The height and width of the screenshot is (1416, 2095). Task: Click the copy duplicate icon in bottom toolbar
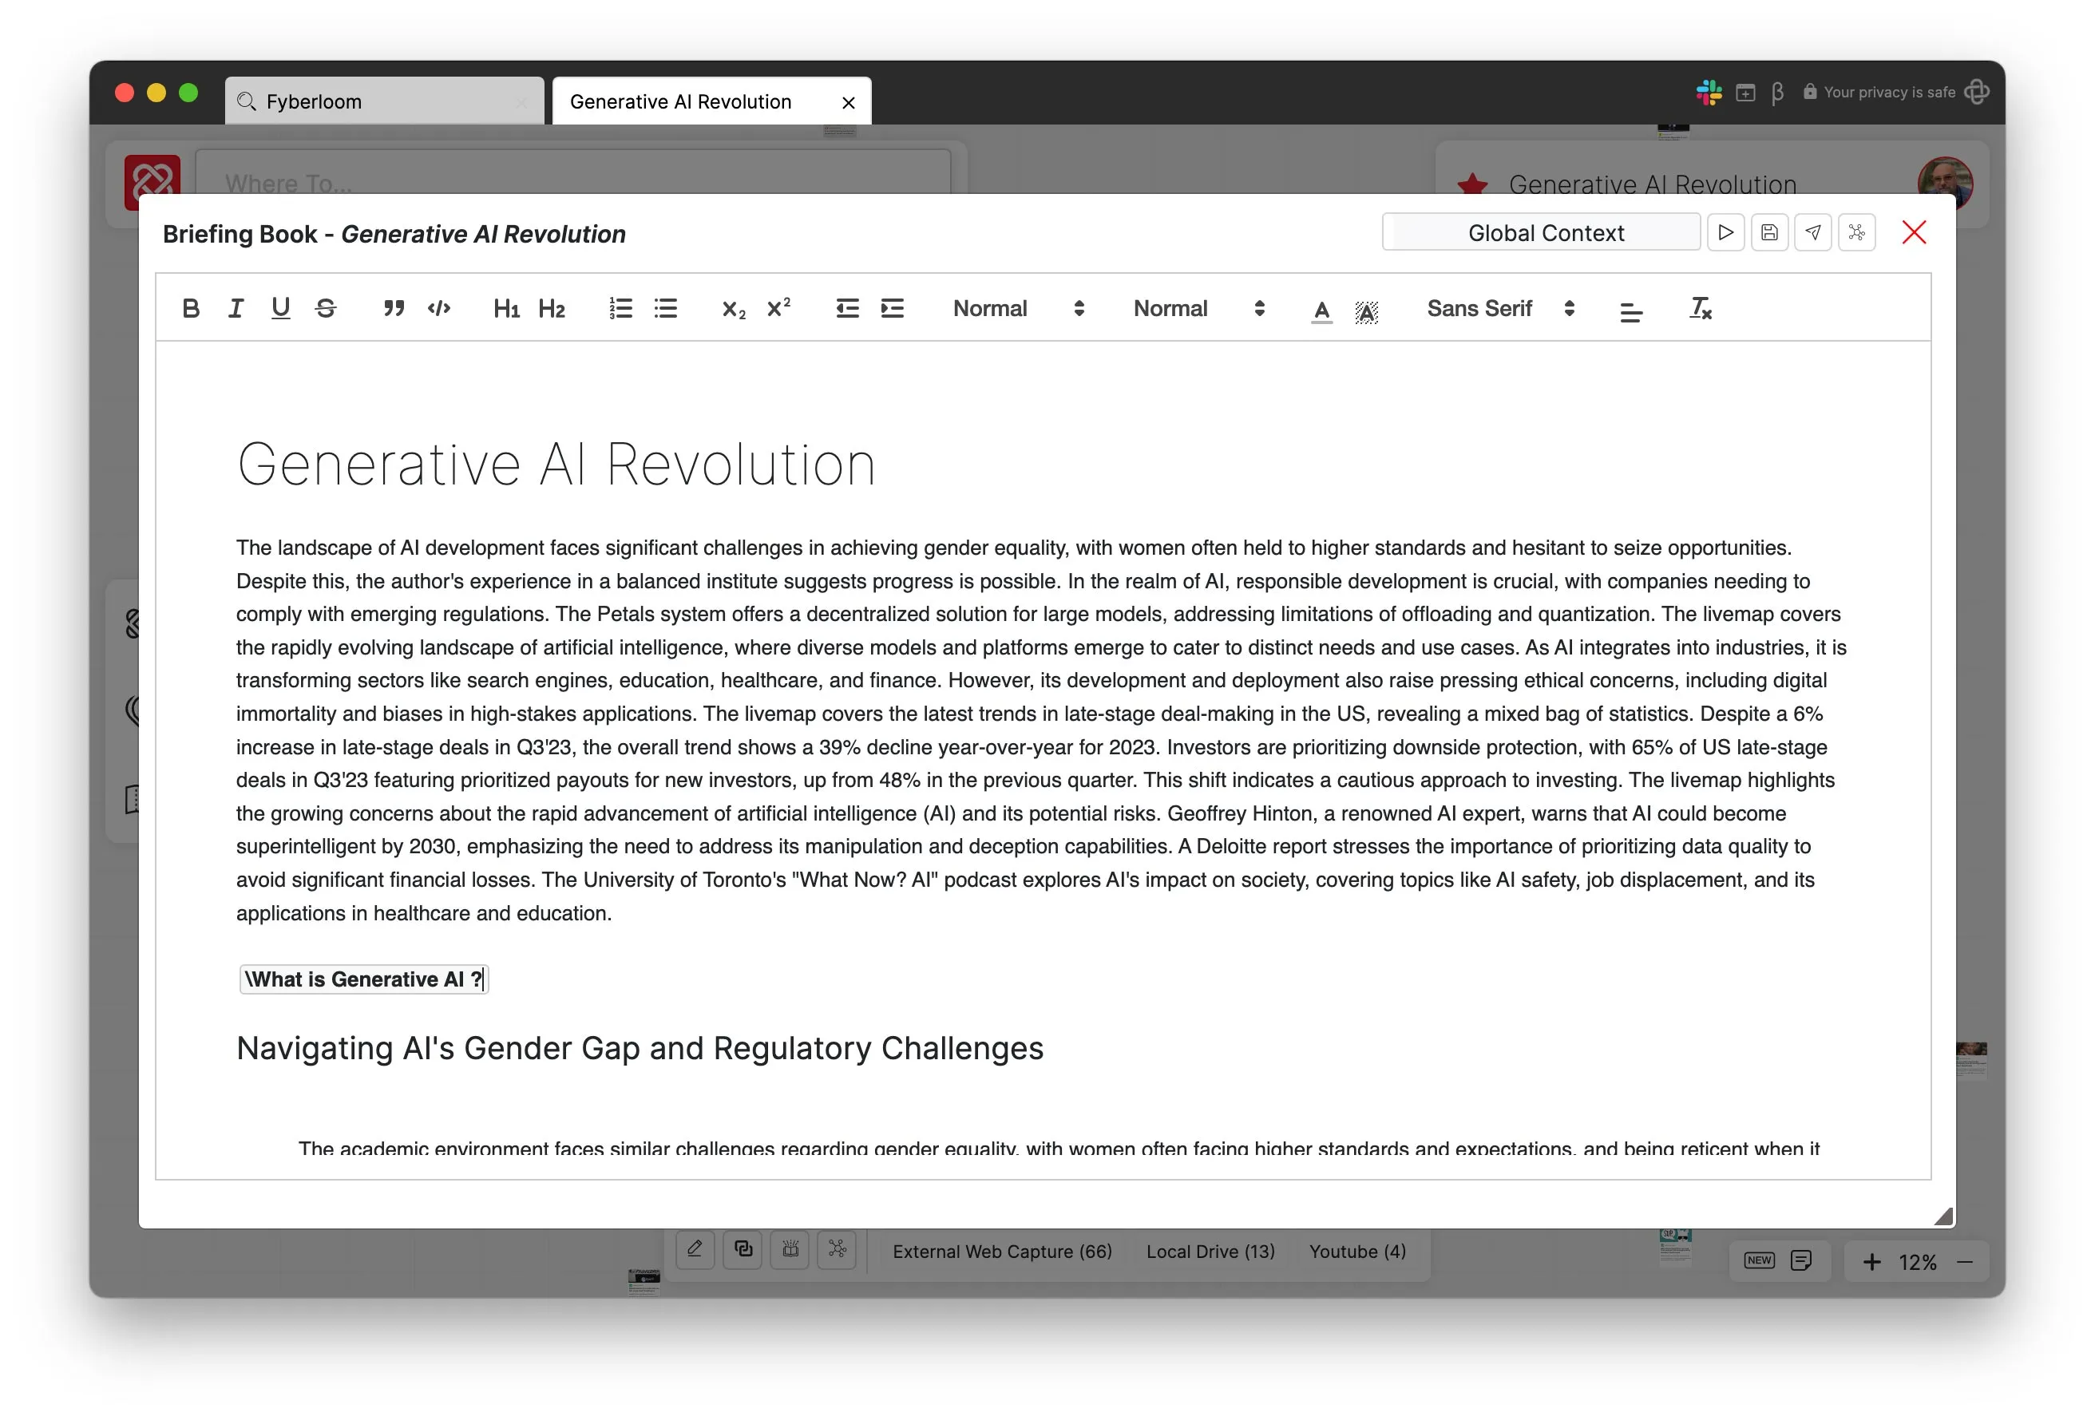click(743, 1249)
